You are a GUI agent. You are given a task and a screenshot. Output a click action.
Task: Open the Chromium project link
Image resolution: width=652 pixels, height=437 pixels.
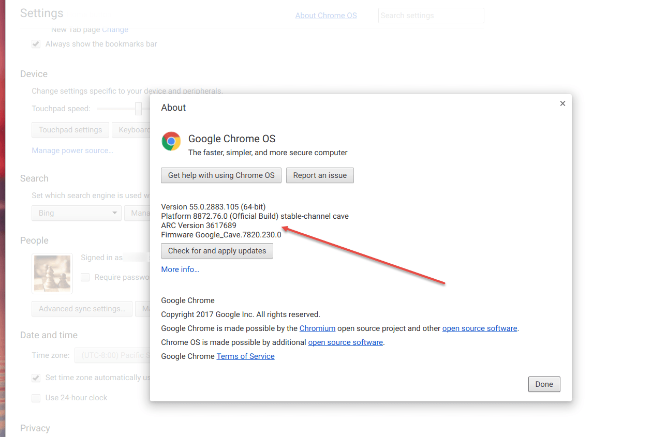[317, 328]
